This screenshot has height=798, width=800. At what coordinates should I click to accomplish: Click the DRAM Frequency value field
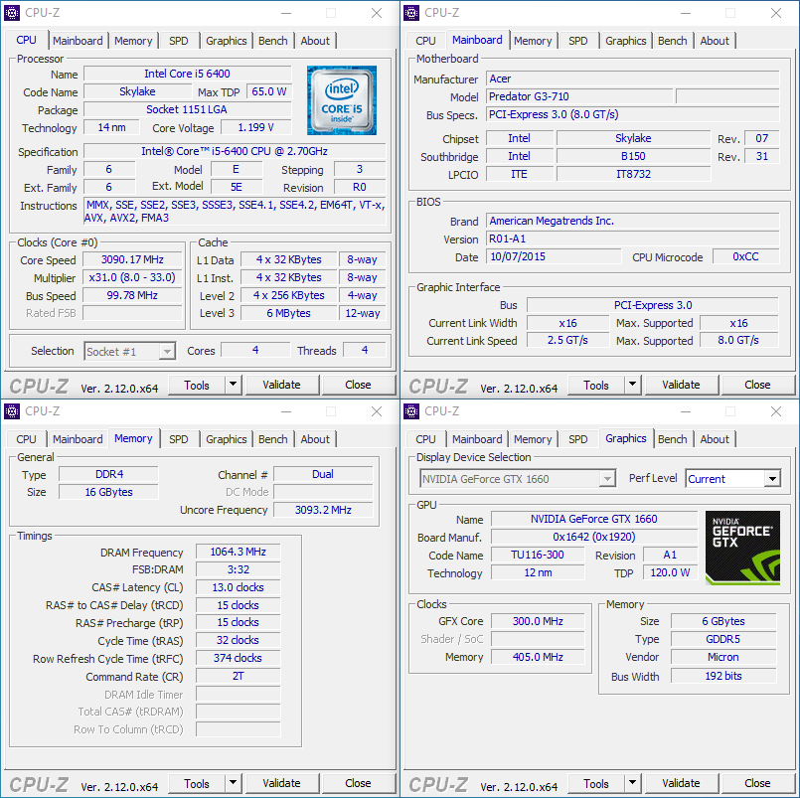coord(238,553)
